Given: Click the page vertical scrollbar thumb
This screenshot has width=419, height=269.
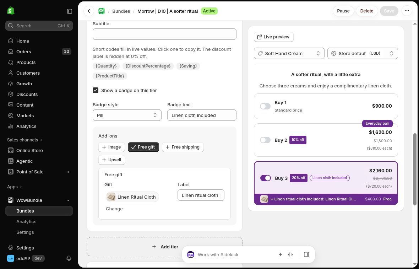Looking at the screenshot, I should (415, 169).
